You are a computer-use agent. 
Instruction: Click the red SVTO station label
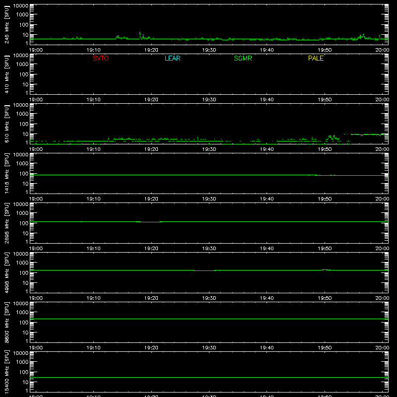pos(101,58)
